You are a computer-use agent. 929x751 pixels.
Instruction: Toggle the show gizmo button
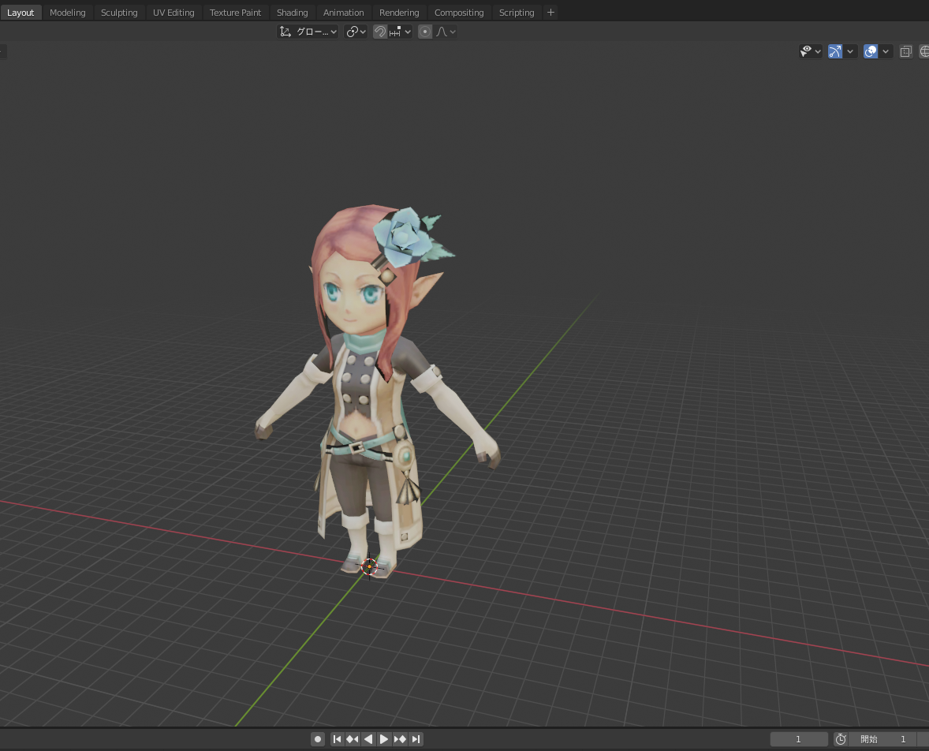pos(835,51)
